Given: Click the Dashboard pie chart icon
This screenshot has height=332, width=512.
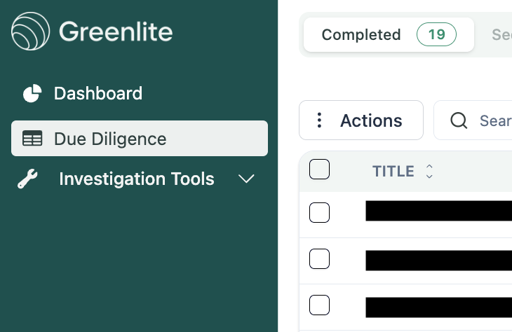Looking at the screenshot, I should click(32, 93).
